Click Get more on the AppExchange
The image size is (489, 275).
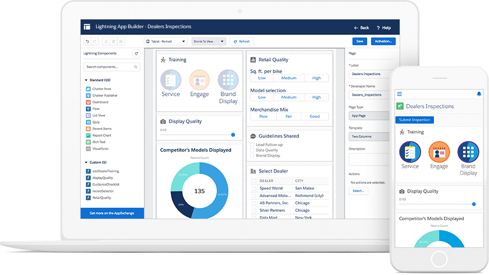(112, 214)
